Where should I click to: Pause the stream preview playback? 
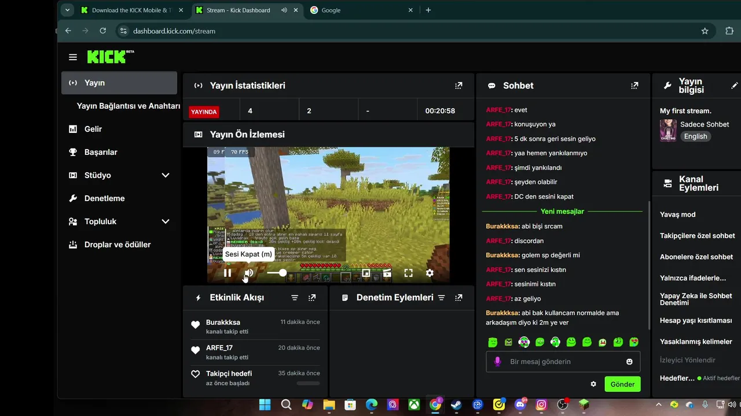tap(228, 273)
